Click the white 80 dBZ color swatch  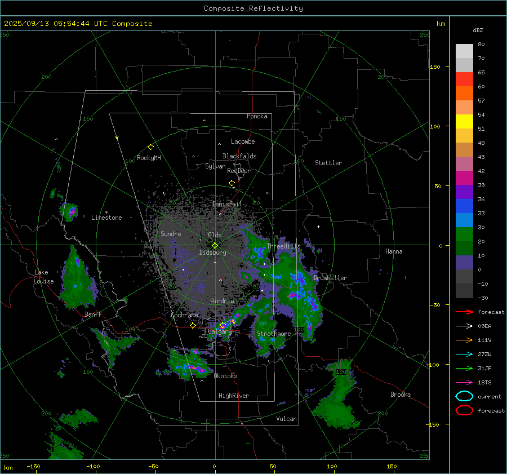pyautogui.click(x=464, y=51)
